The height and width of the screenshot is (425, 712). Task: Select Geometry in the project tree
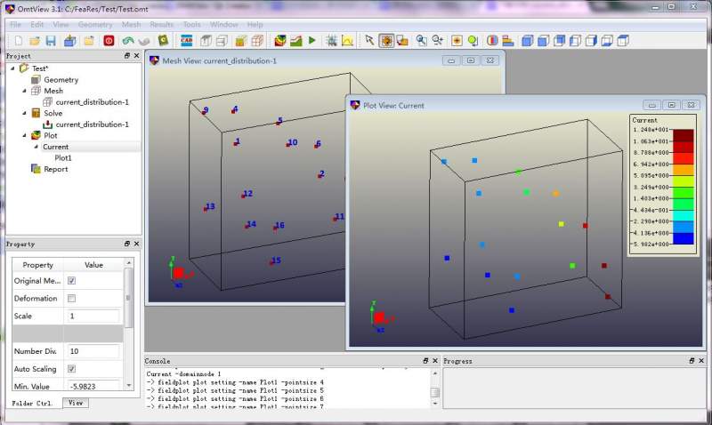61,80
